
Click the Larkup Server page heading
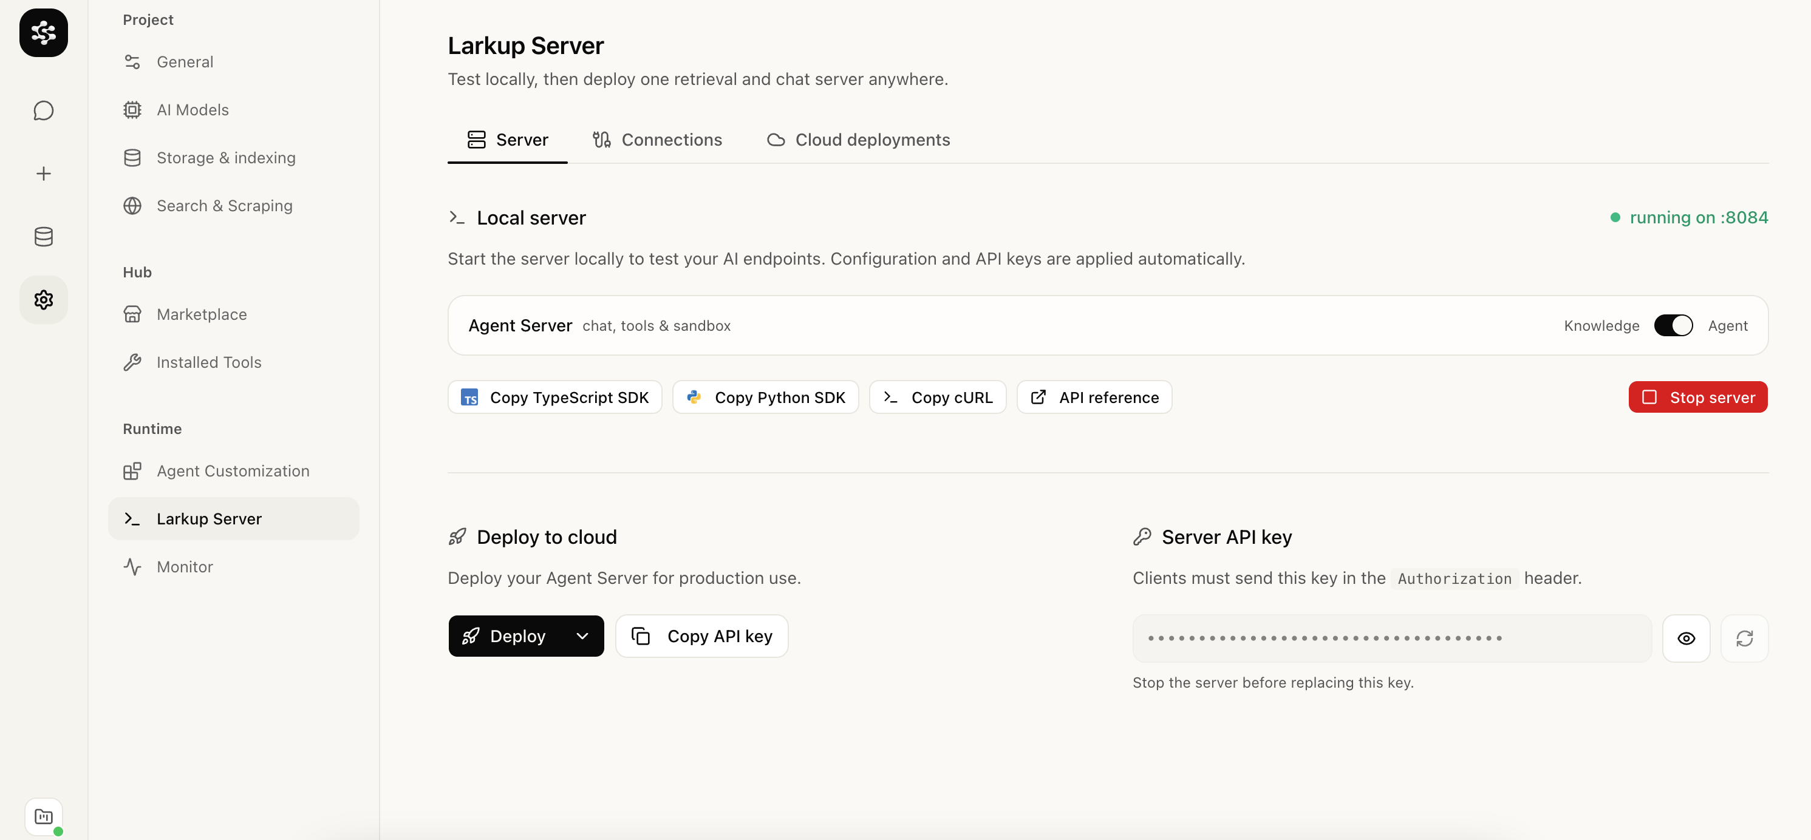(526, 46)
